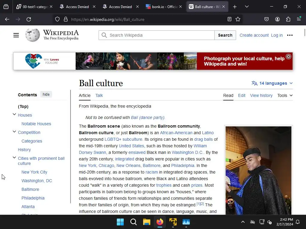The height and width of the screenshot is (229, 306).
Task: Click the Search Wikipedia input field
Action: click(157, 35)
